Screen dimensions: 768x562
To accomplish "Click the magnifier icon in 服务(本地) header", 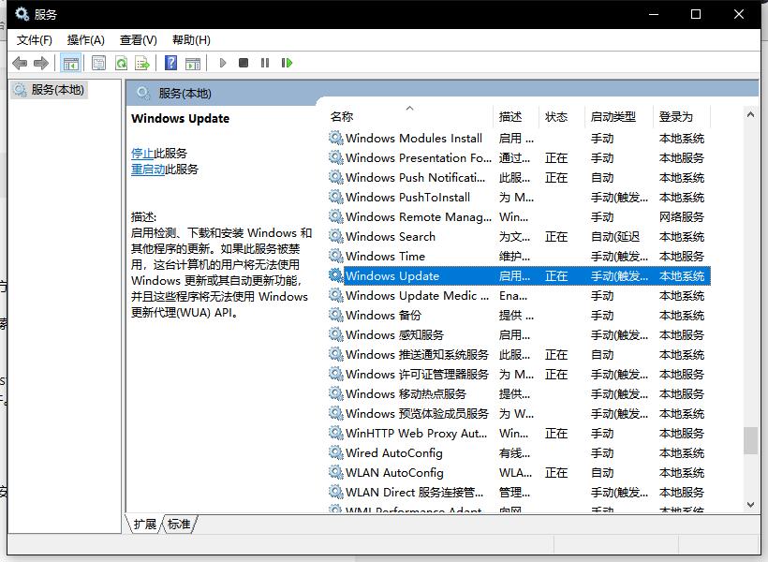I will coord(143,93).
